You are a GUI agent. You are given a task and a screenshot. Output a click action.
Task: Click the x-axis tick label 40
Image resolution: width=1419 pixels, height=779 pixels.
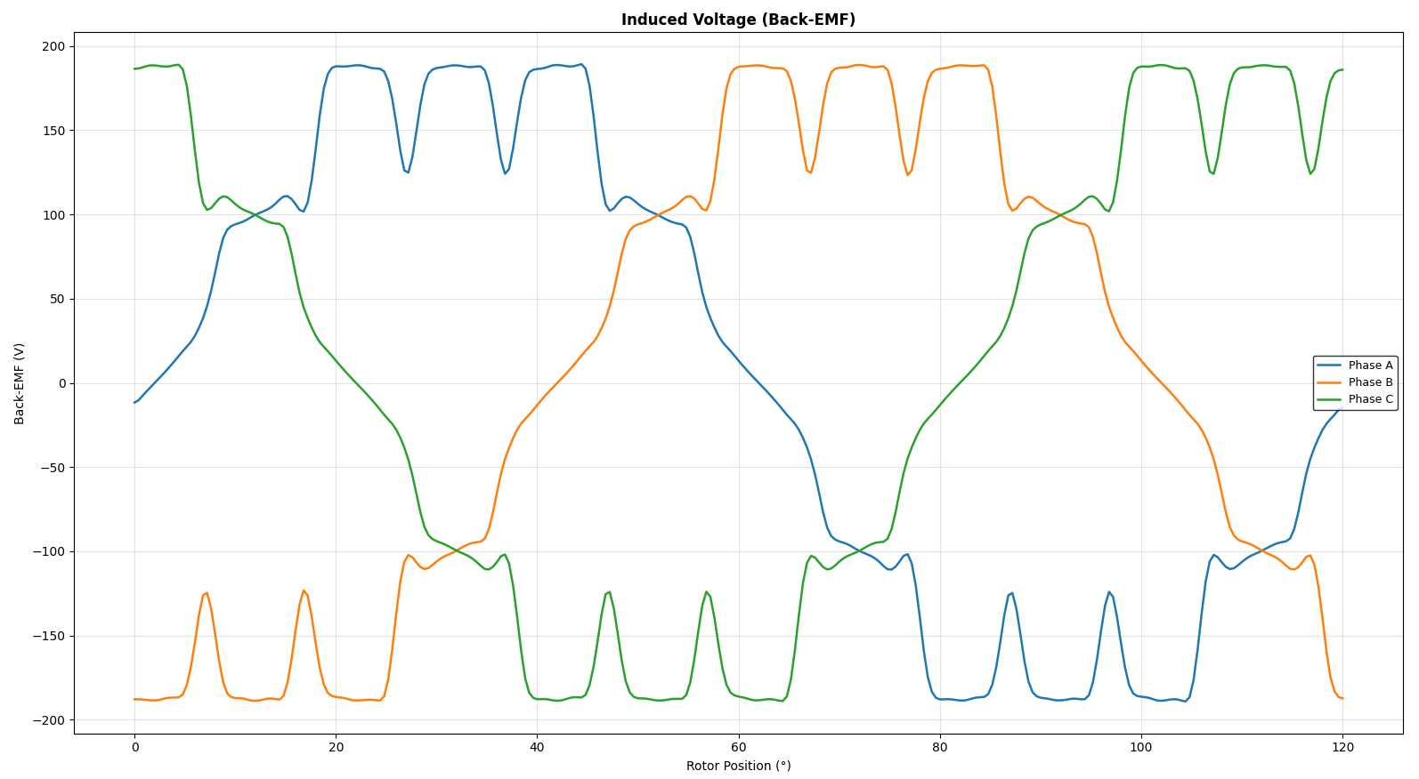[537, 748]
